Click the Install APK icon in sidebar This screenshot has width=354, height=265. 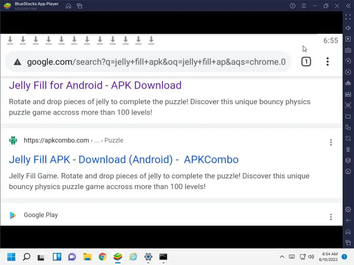(348, 94)
